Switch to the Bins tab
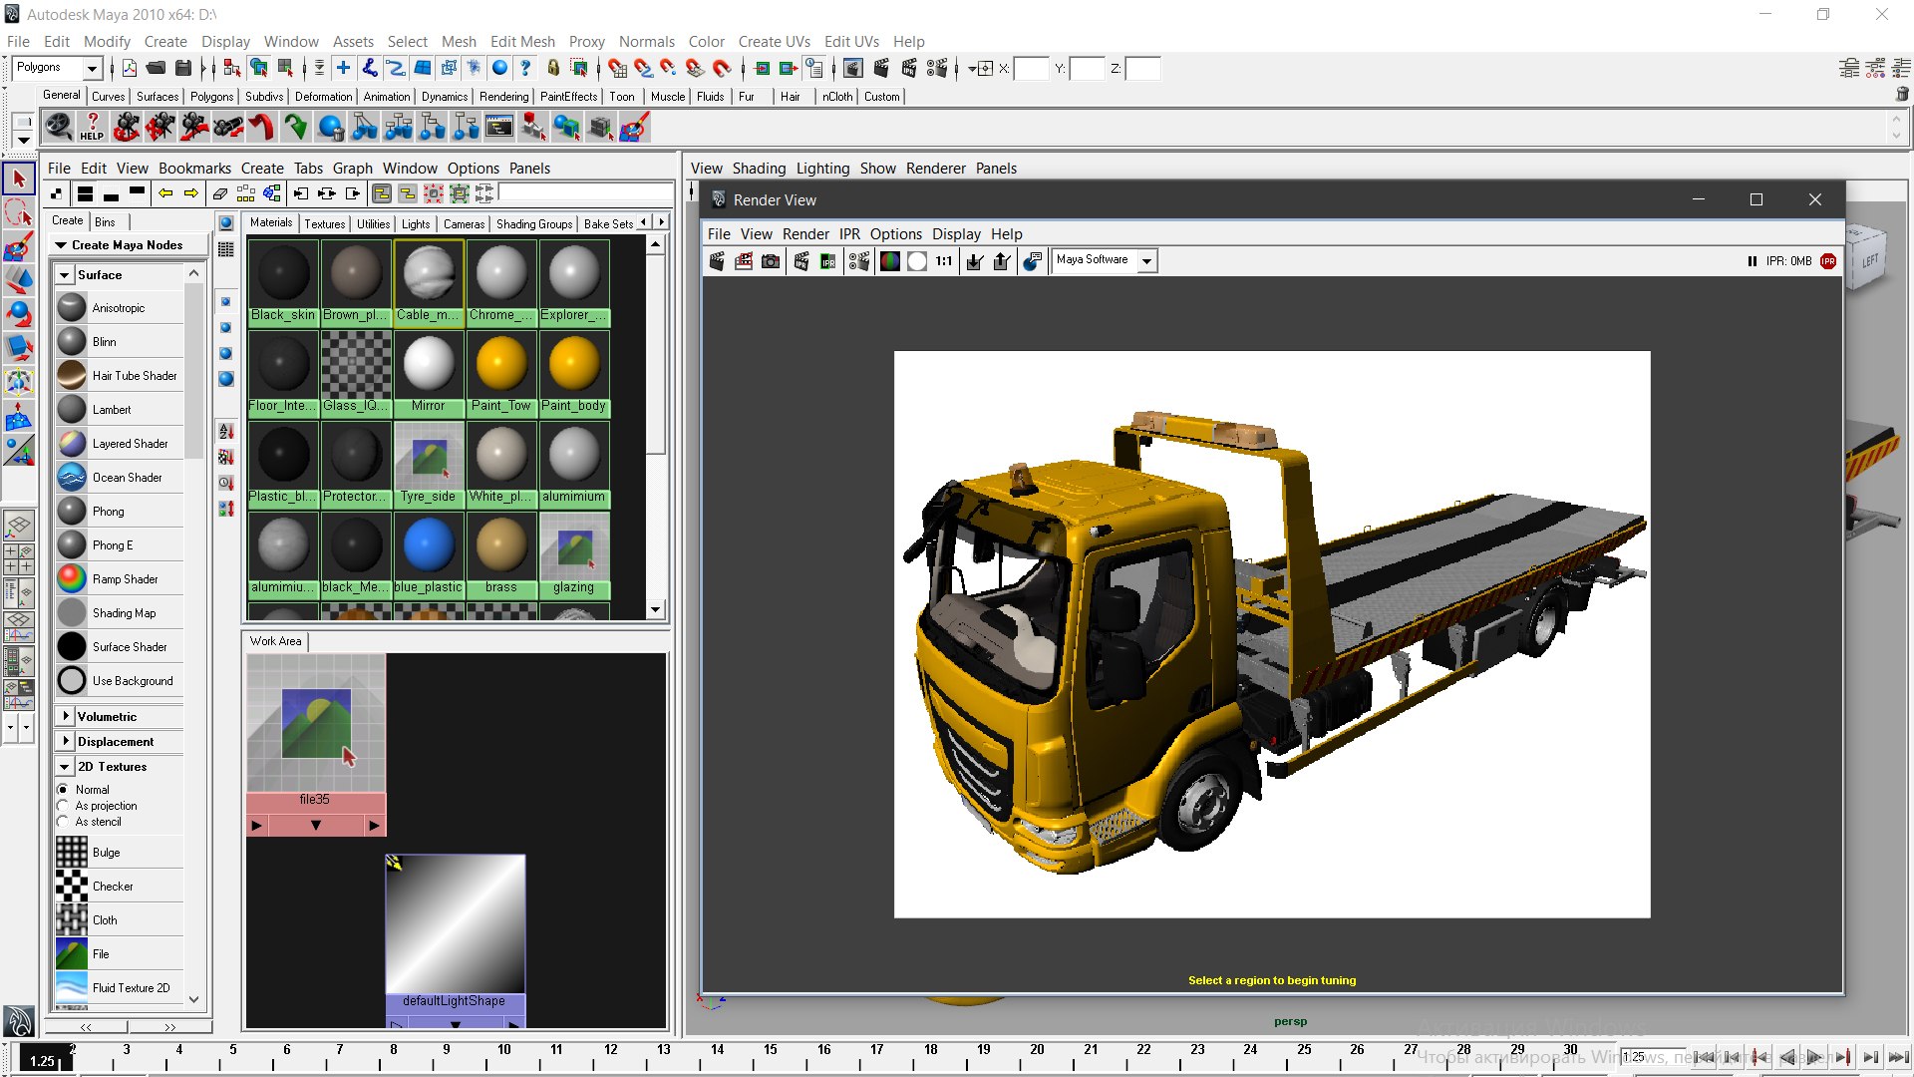 coord(105,222)
